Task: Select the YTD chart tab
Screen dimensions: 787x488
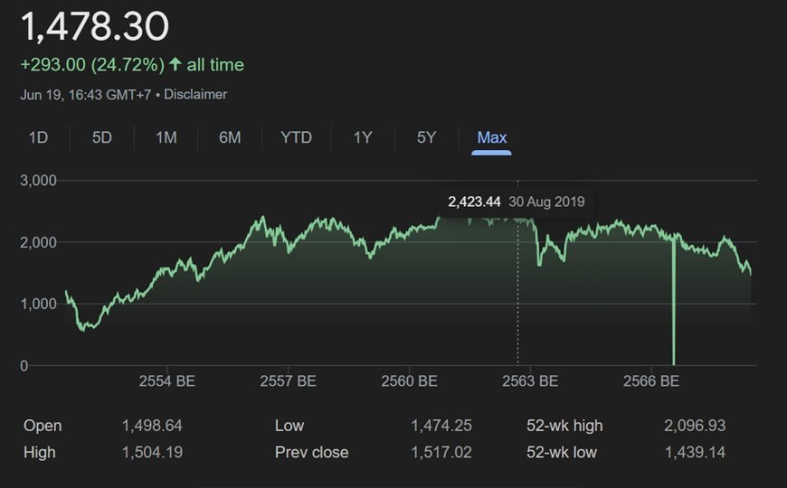Action: (296, 137)
